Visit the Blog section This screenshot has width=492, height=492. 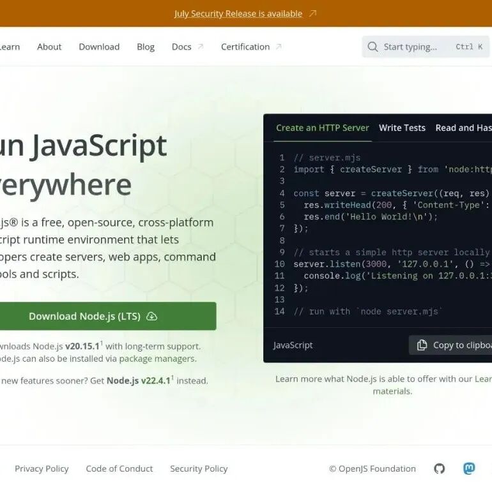pyautogui.click(x=146, y=47)
